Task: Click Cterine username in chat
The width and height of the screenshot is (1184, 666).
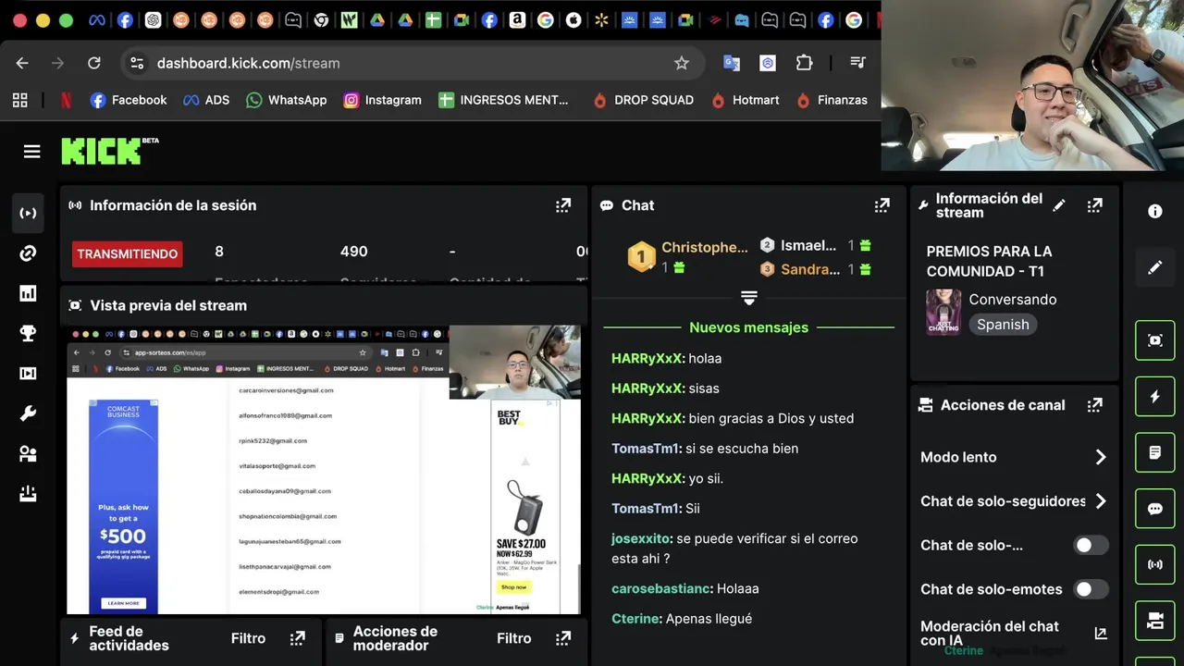Action: [635, 619]
